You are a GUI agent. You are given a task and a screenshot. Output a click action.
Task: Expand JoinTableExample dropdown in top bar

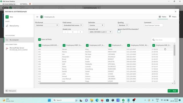(91, 8)
